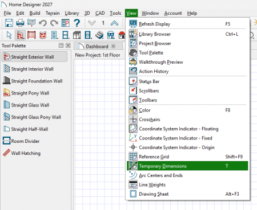
Task: Toggle Color display mode
Action: click(x=187, y=110)
